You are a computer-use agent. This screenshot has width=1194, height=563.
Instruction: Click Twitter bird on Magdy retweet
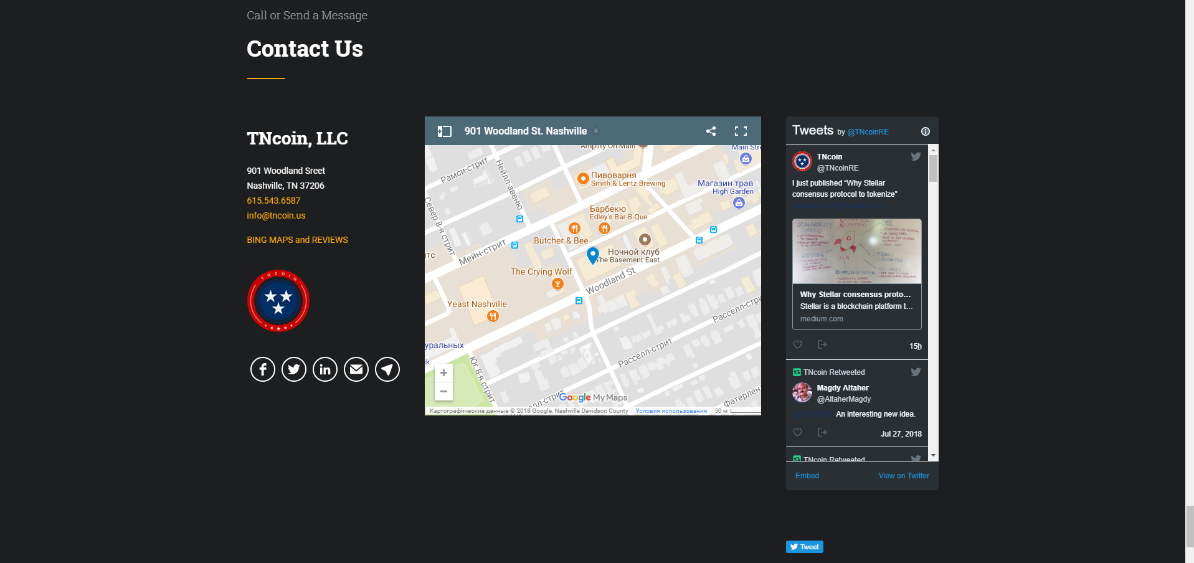(x=916, y=372)
